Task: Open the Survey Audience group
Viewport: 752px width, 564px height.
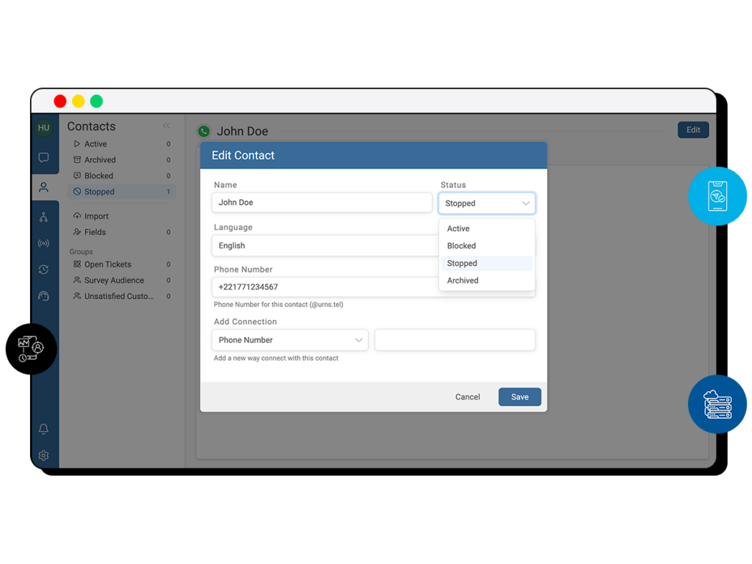Action: tap(122, 280)
